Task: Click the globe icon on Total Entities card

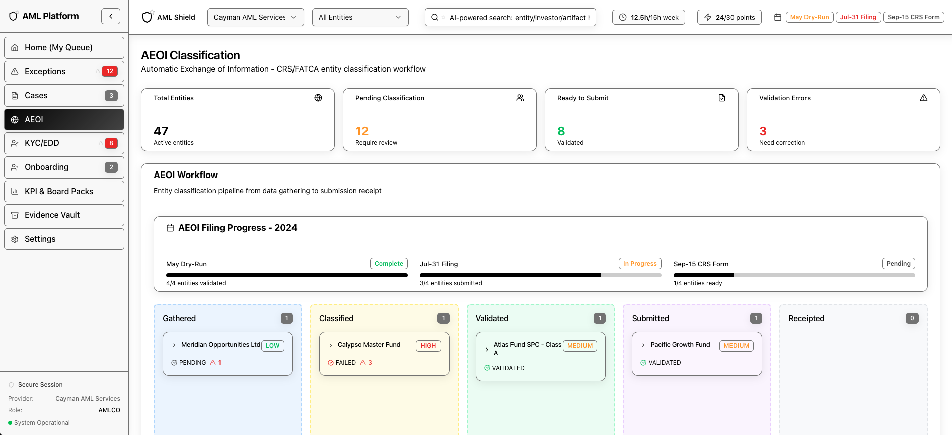Action: [318, 98]
